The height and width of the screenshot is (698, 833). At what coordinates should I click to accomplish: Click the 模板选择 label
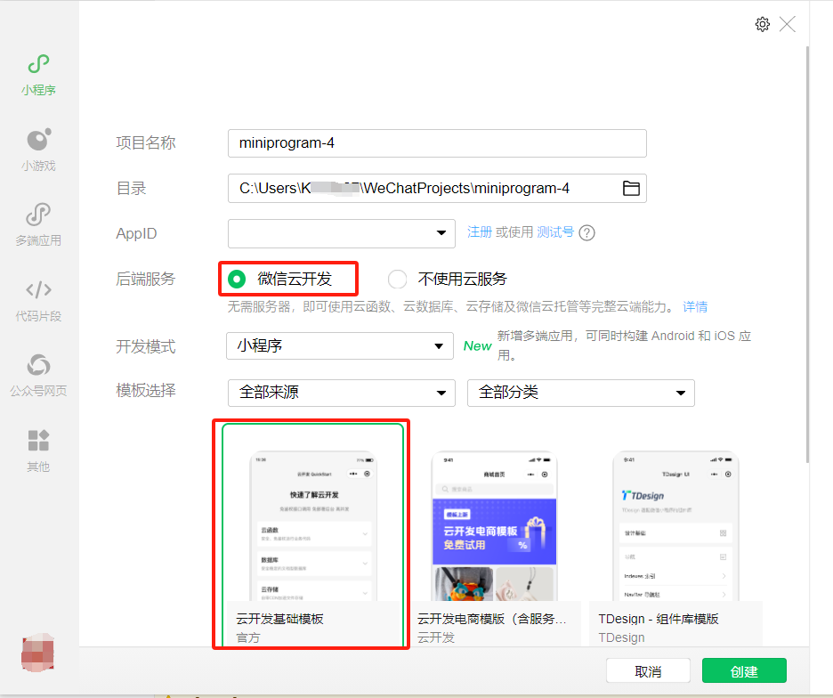pyautogui.click(x=146, y=391)
